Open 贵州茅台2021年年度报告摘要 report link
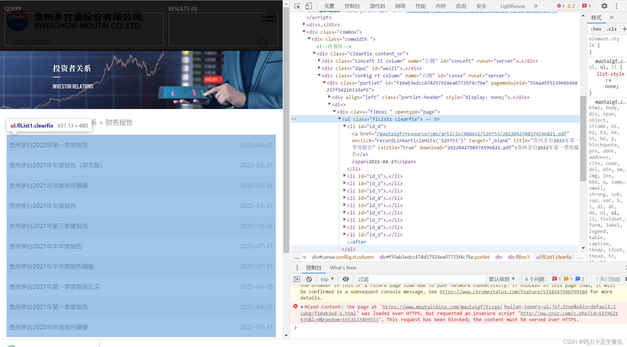 [x=48, y=185]
